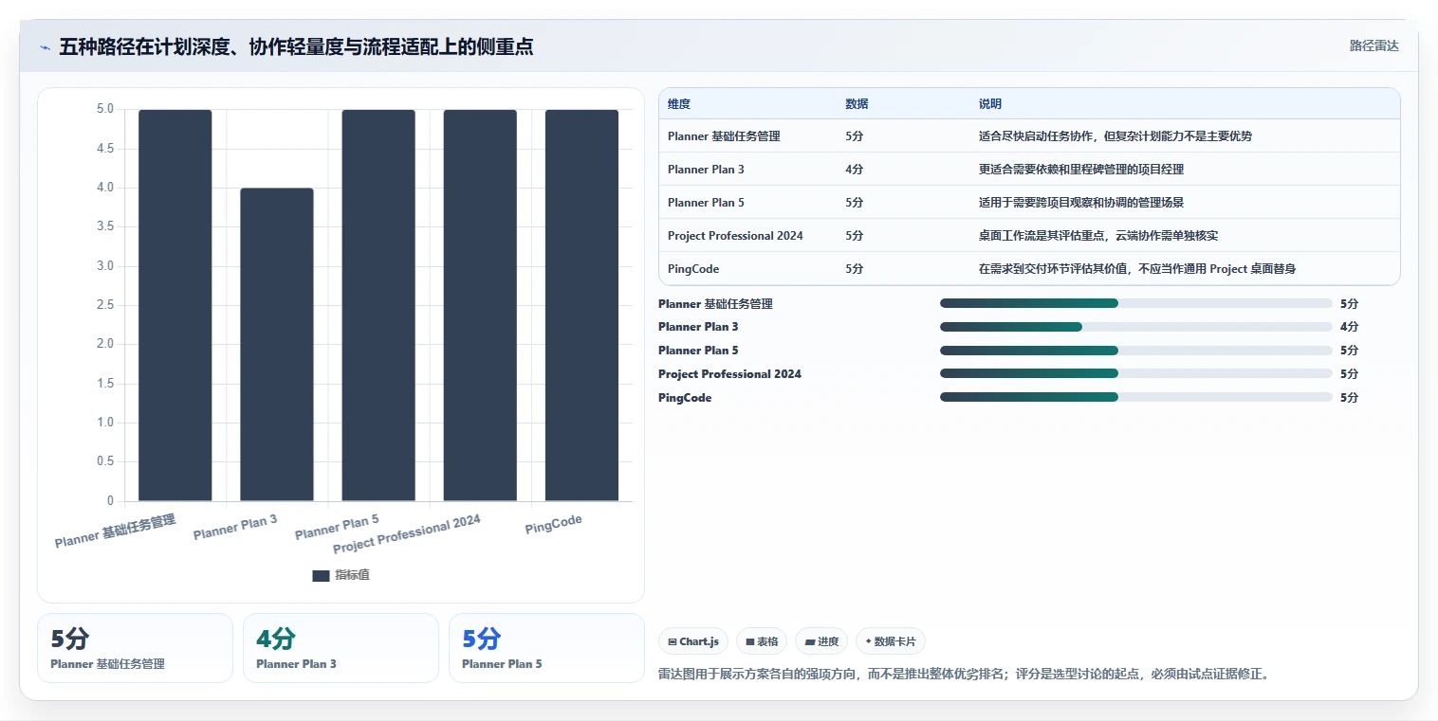1438x721 pixels.
Task: Select the table cell Project Professional 2024
Action: click(735, 236)
